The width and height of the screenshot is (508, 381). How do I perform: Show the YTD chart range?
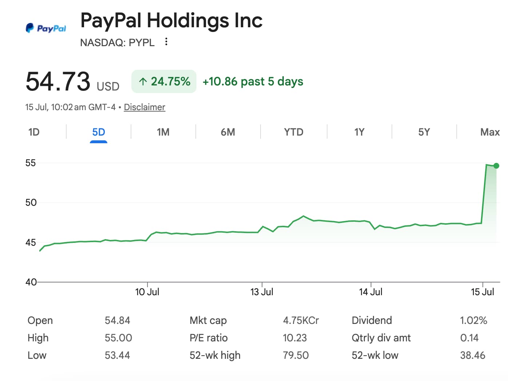coord(294,132)
